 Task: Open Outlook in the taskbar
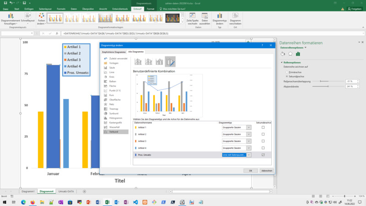click(117, 202)
